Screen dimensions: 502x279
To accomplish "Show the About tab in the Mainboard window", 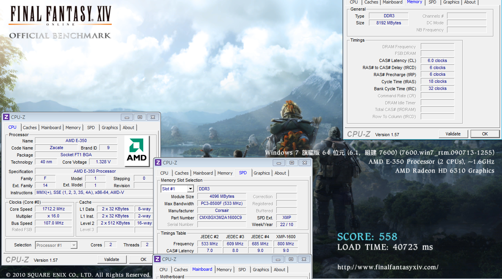I will (279, 270).
